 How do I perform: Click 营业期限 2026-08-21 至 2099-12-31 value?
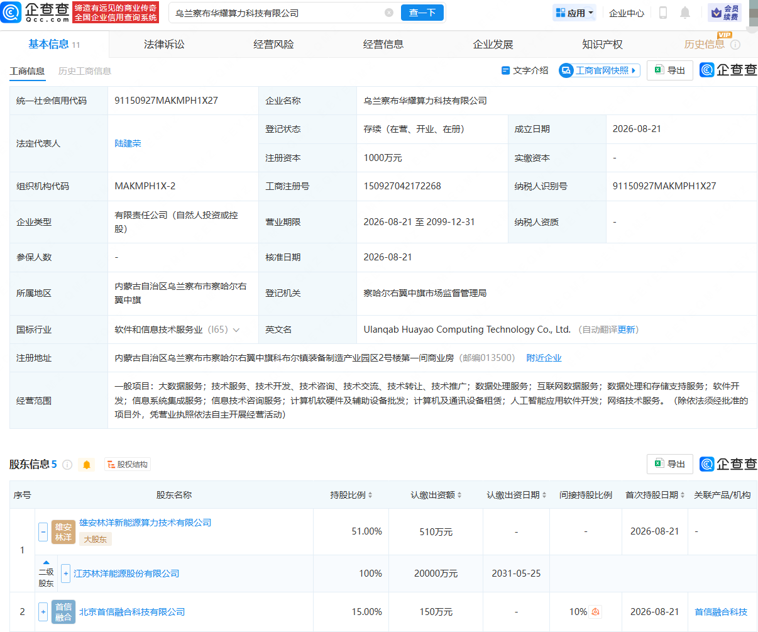coord(419,222)
